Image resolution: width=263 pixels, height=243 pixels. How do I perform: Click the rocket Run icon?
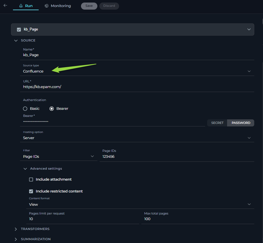[21, 6]
